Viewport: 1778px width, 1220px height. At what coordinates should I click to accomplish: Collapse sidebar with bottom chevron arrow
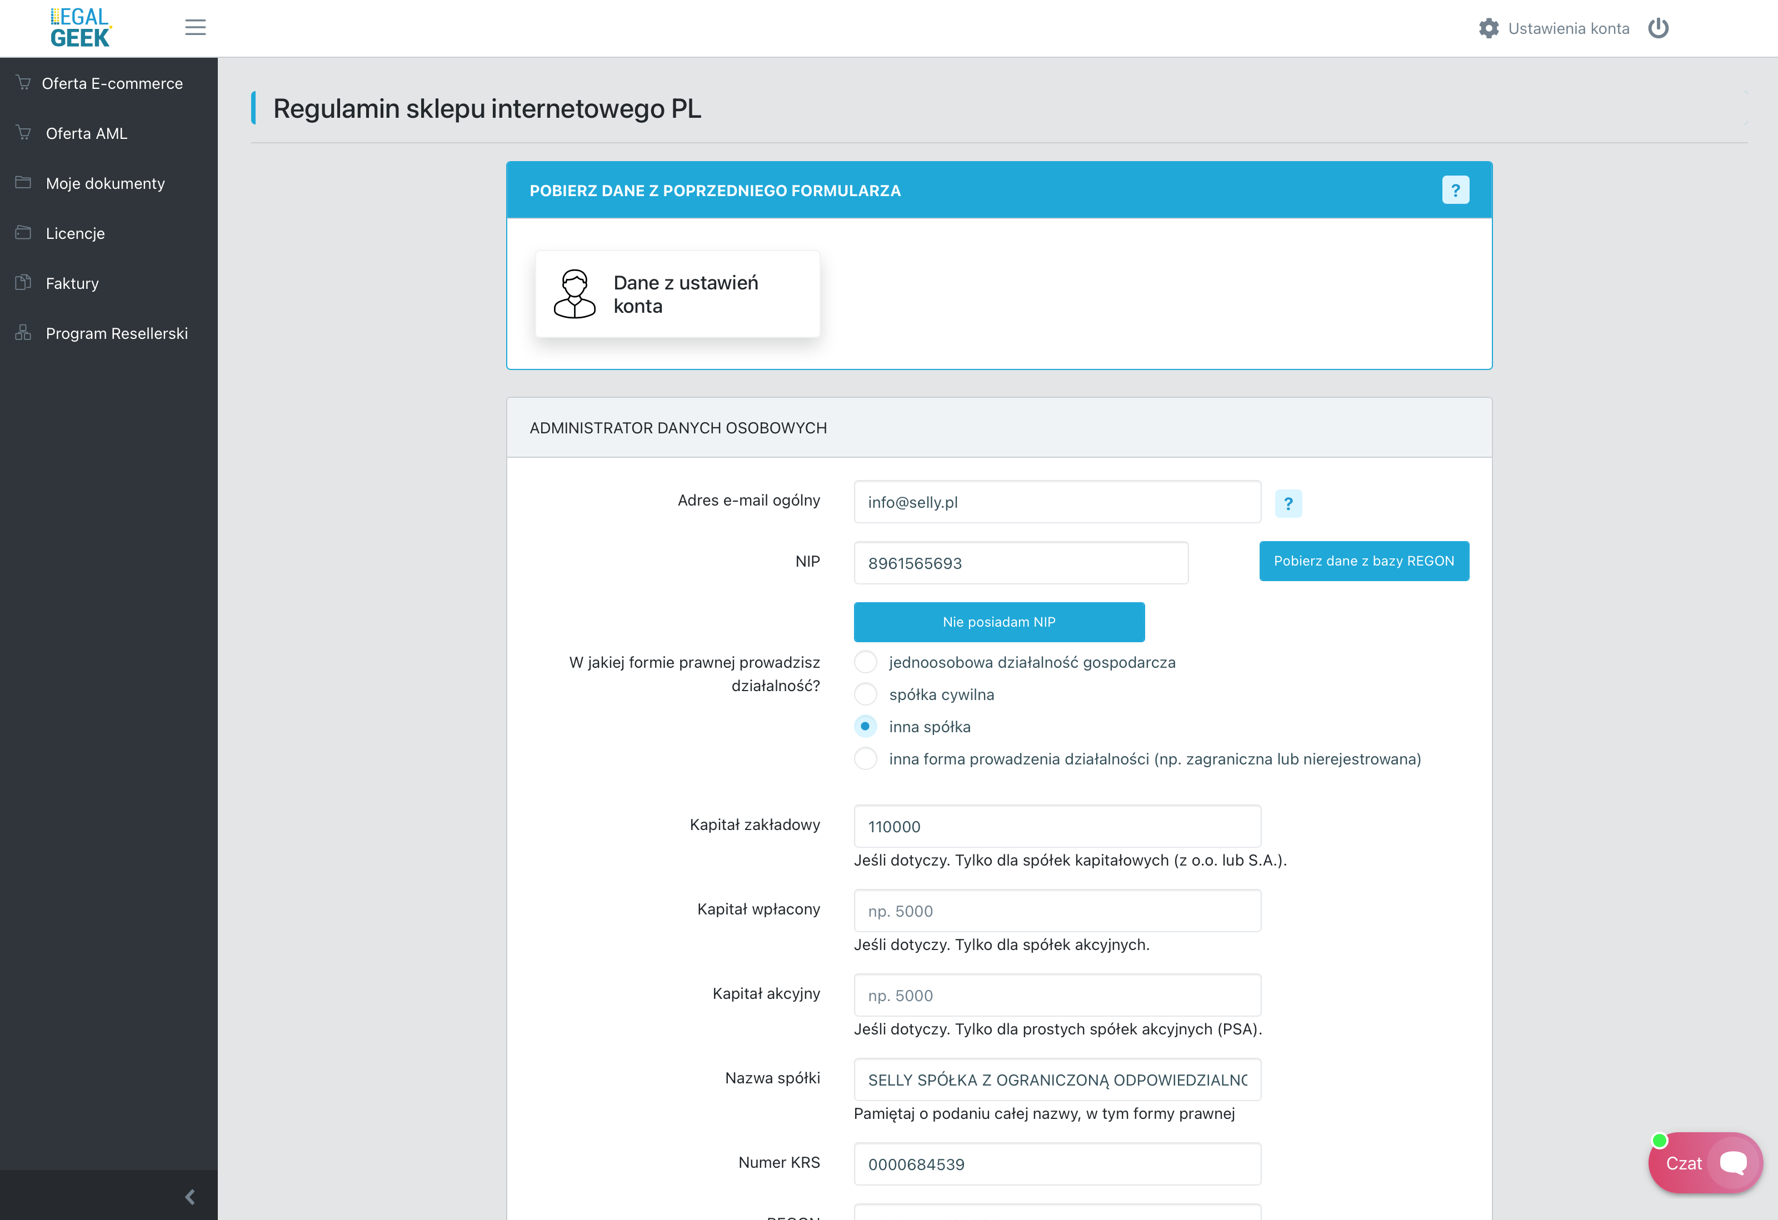189,1196
